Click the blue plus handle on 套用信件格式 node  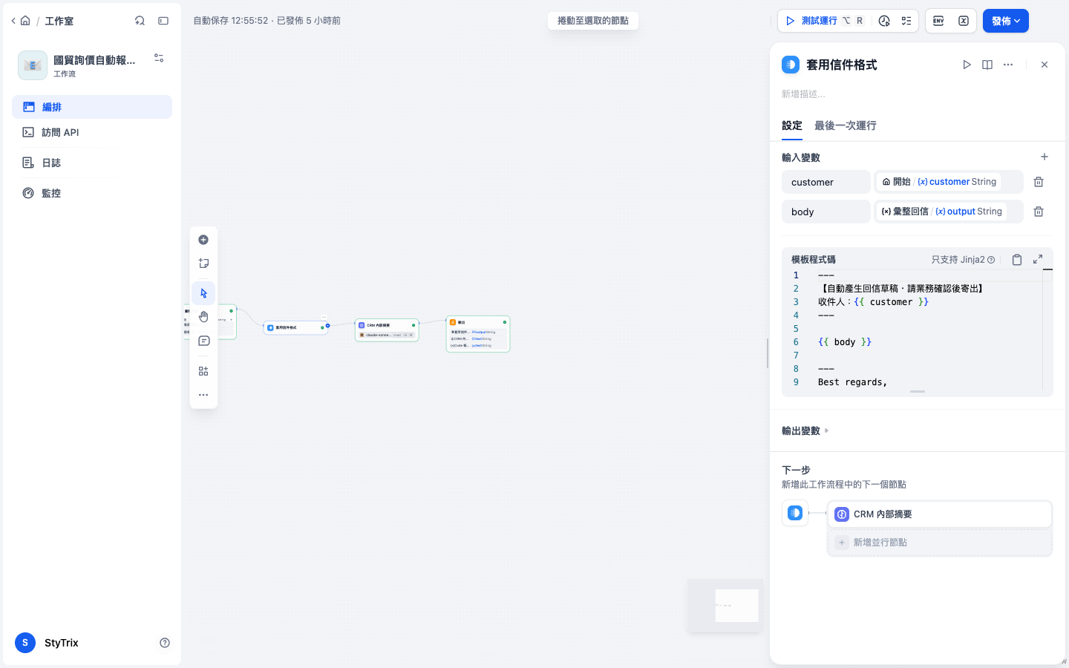[x=327, y=326]
